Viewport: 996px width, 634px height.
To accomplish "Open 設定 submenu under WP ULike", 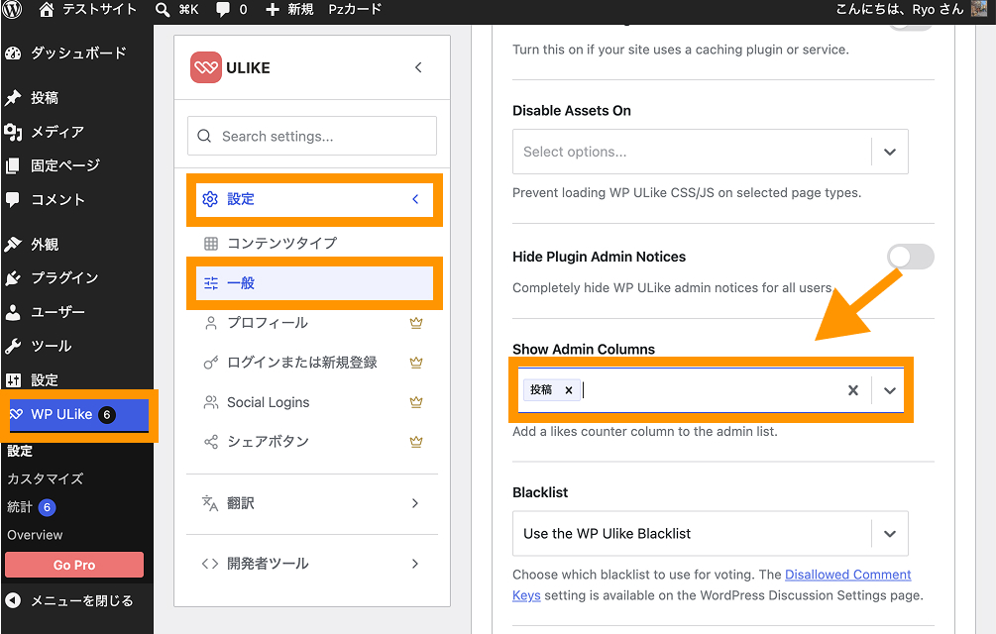I will [x=20, y=451].
